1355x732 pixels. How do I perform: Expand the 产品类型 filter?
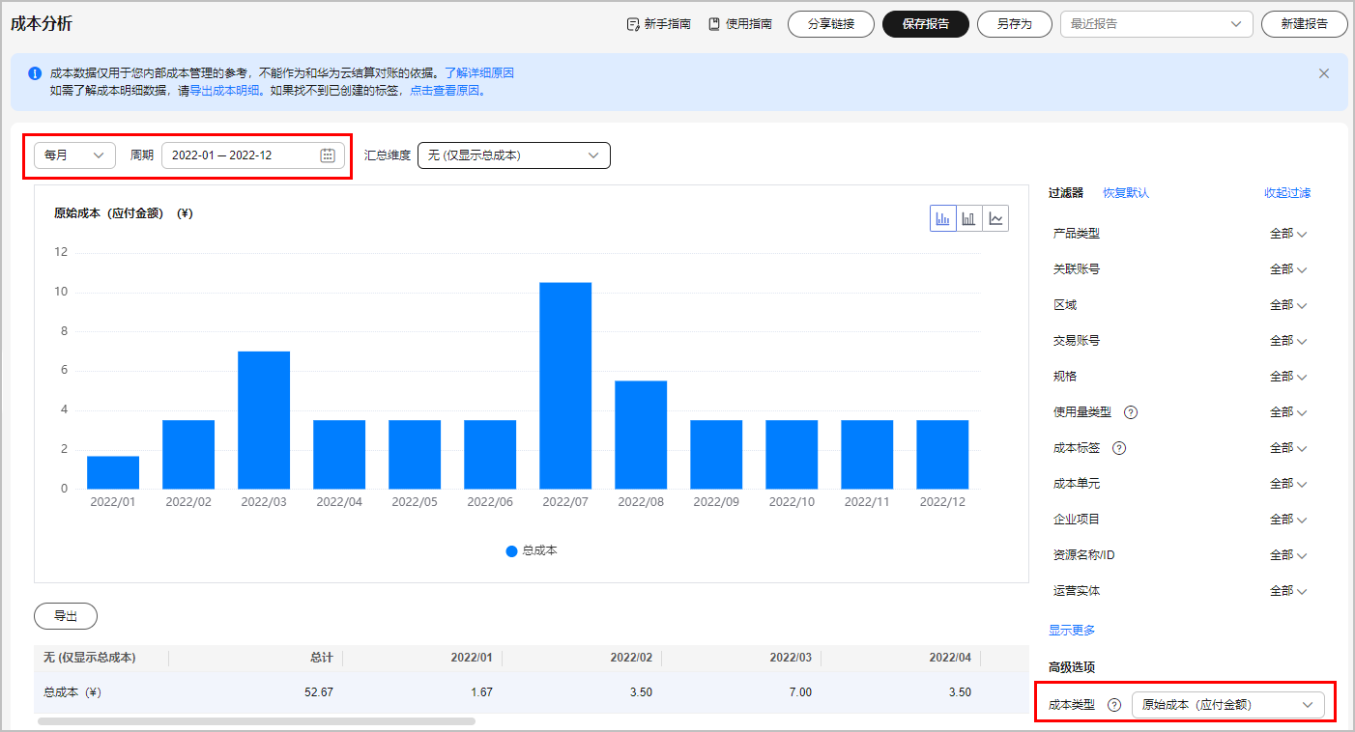click(x=1287, y=234)
